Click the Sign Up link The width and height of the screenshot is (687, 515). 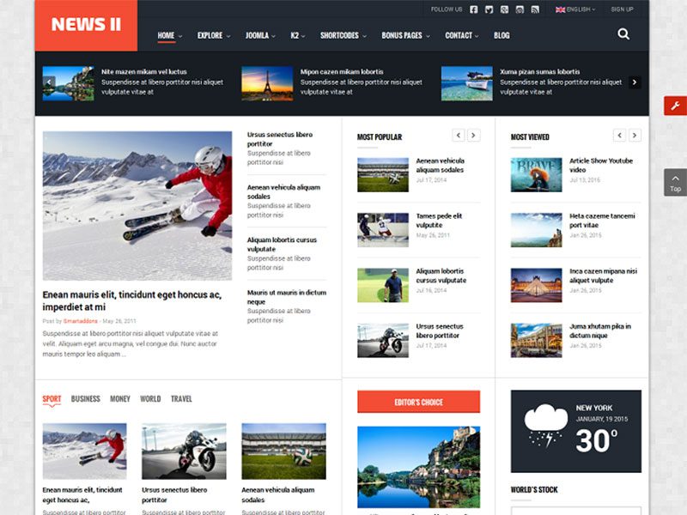pyautogui.click(x=622, y=9)
